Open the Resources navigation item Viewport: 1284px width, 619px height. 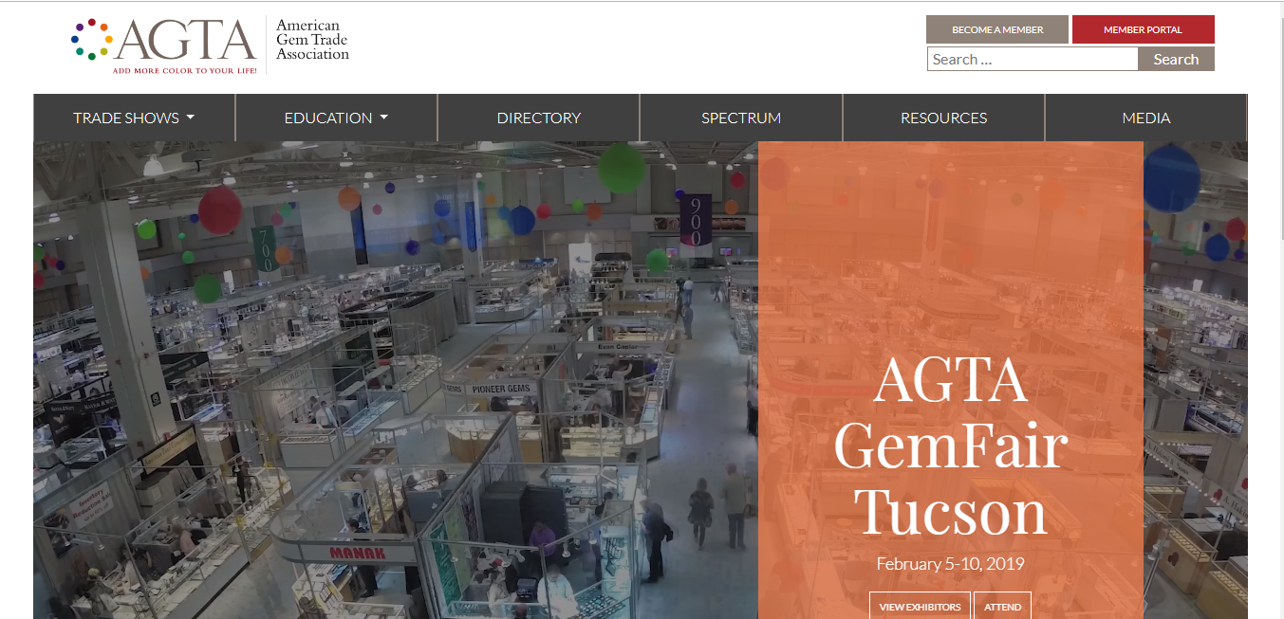943,118
